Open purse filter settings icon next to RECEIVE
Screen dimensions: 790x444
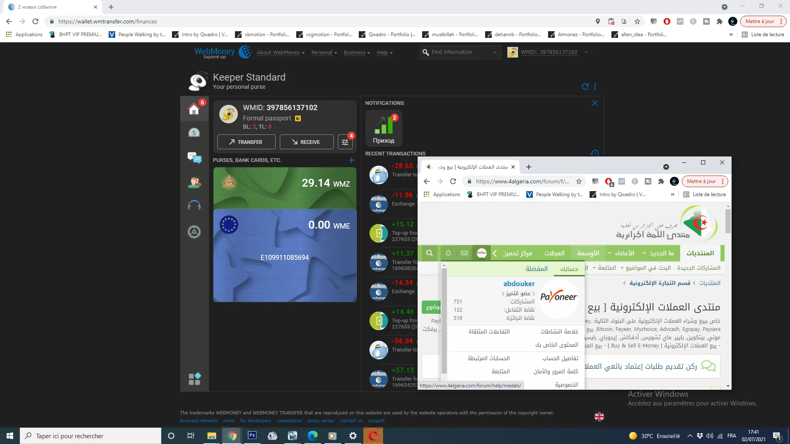(x=345, y=142)
